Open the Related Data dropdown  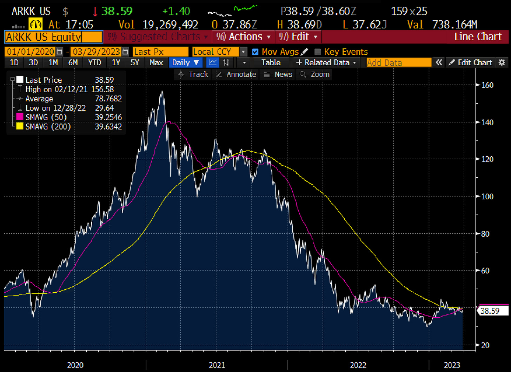point(326,62)
